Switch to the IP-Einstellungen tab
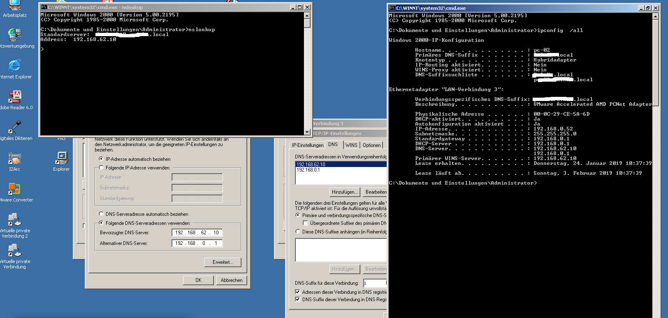Screen dimensions: 668x318 [308, 145]
